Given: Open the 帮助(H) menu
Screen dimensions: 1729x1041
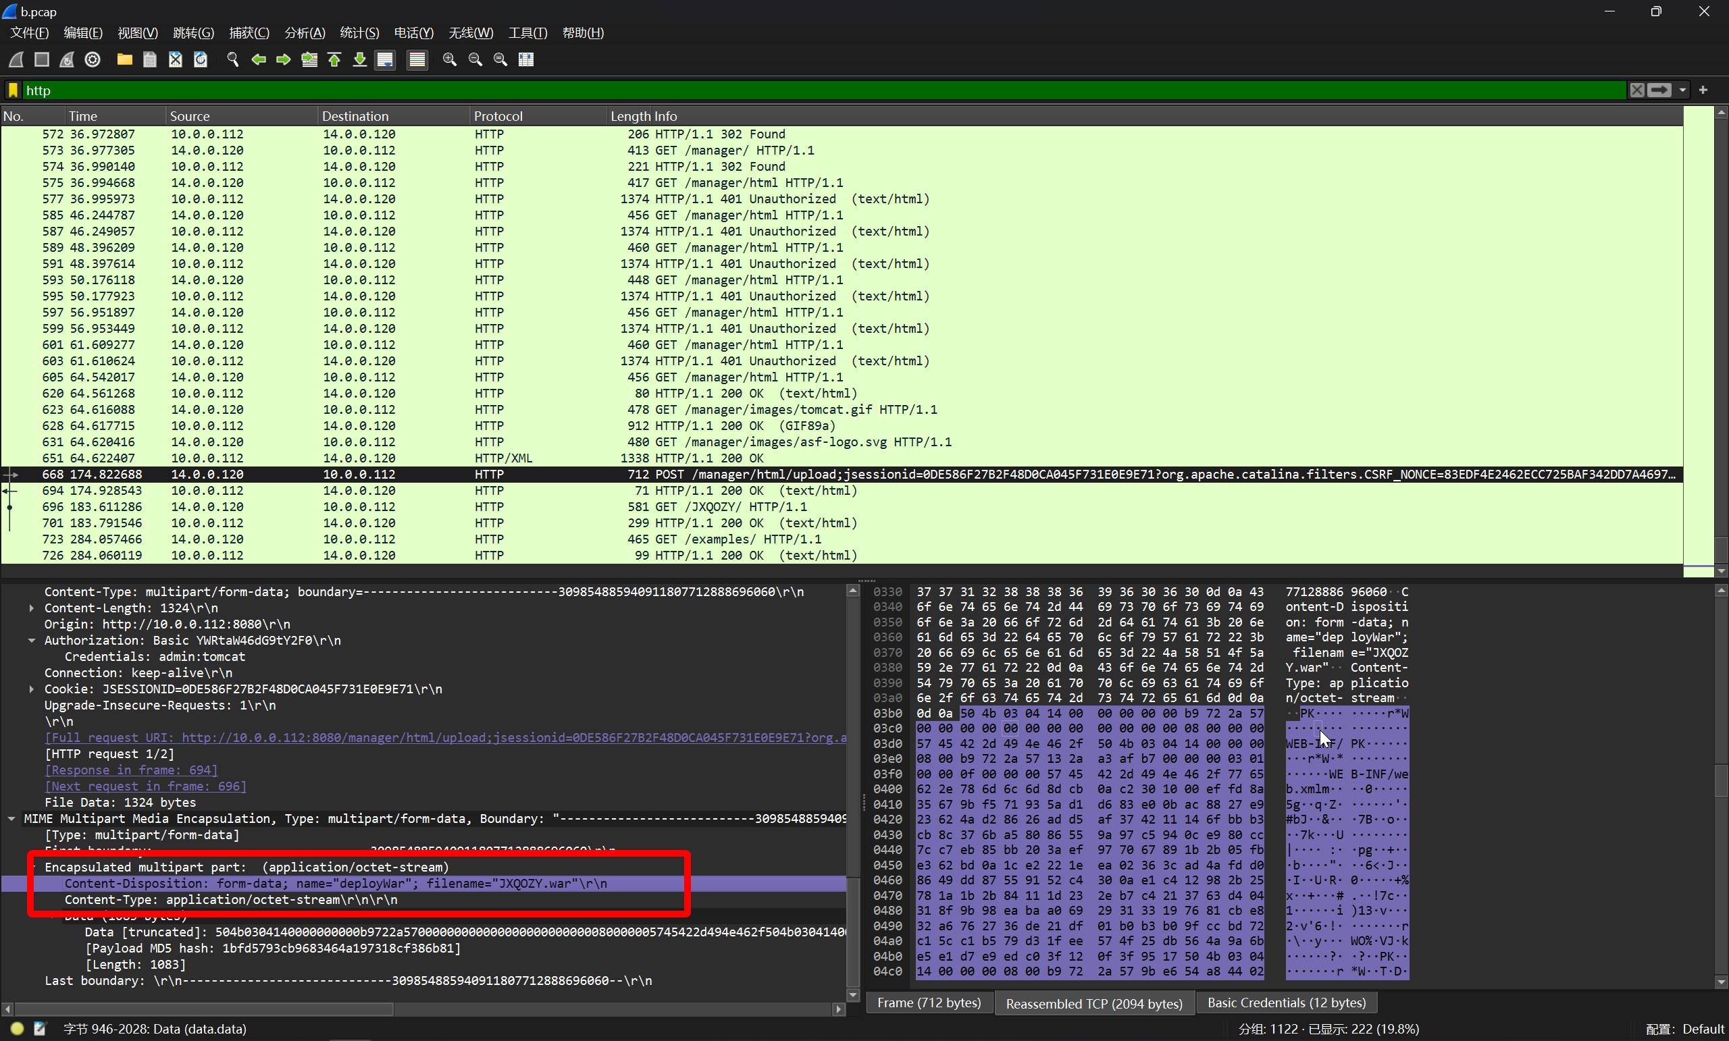Looking at the screenshot, I should click(582, 33).
